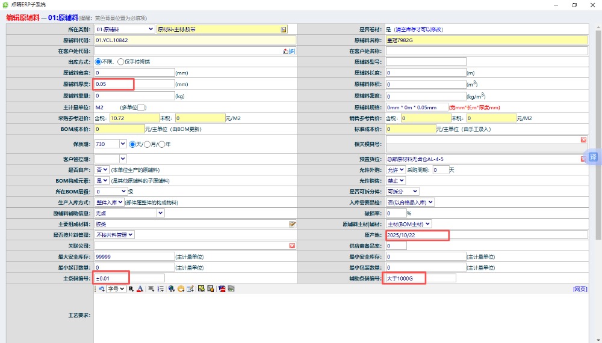The width and height of the screenshot is (602, 343).
Task: Open the 所在类别 dropdown
Action: tap(125, 29)
